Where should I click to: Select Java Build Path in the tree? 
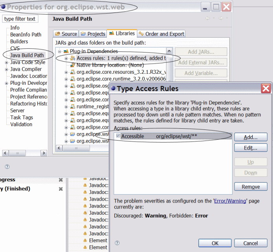[x=27, y=55]
